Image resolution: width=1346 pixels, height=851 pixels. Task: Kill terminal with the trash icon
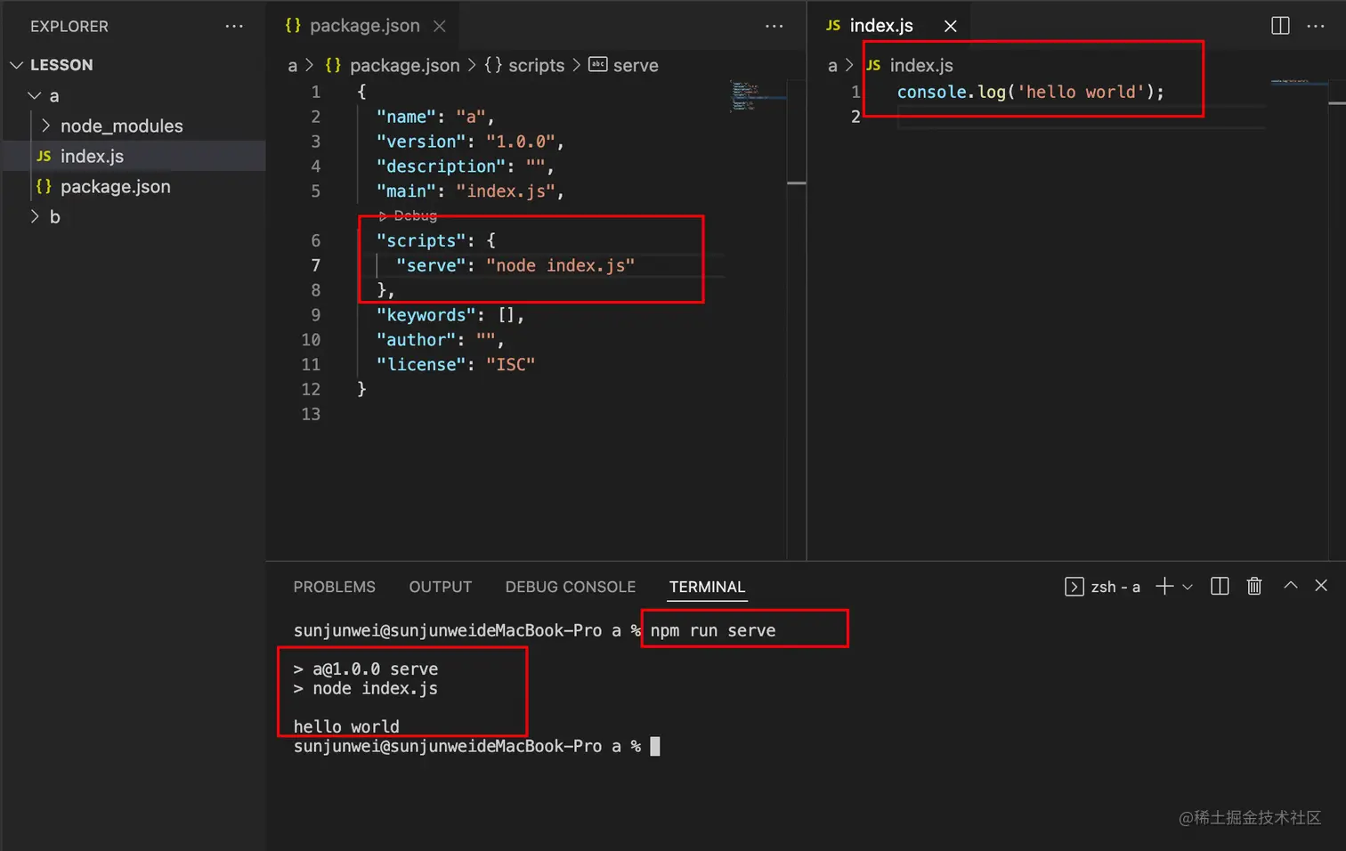(x=1254, y=586)
